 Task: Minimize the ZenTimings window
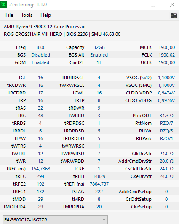click(134, 5)
